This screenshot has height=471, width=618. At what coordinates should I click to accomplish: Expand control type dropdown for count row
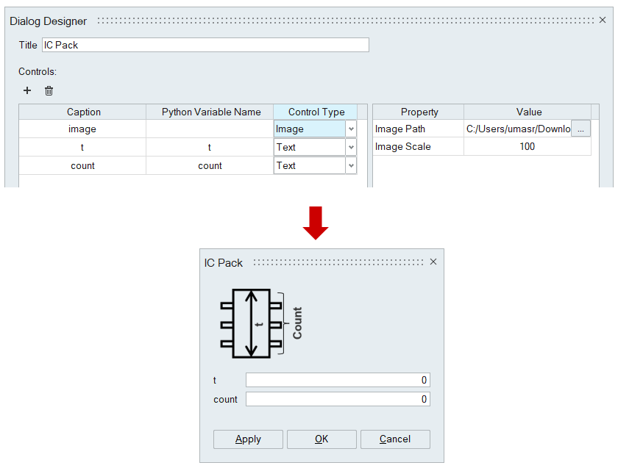(x=351, y=165)
